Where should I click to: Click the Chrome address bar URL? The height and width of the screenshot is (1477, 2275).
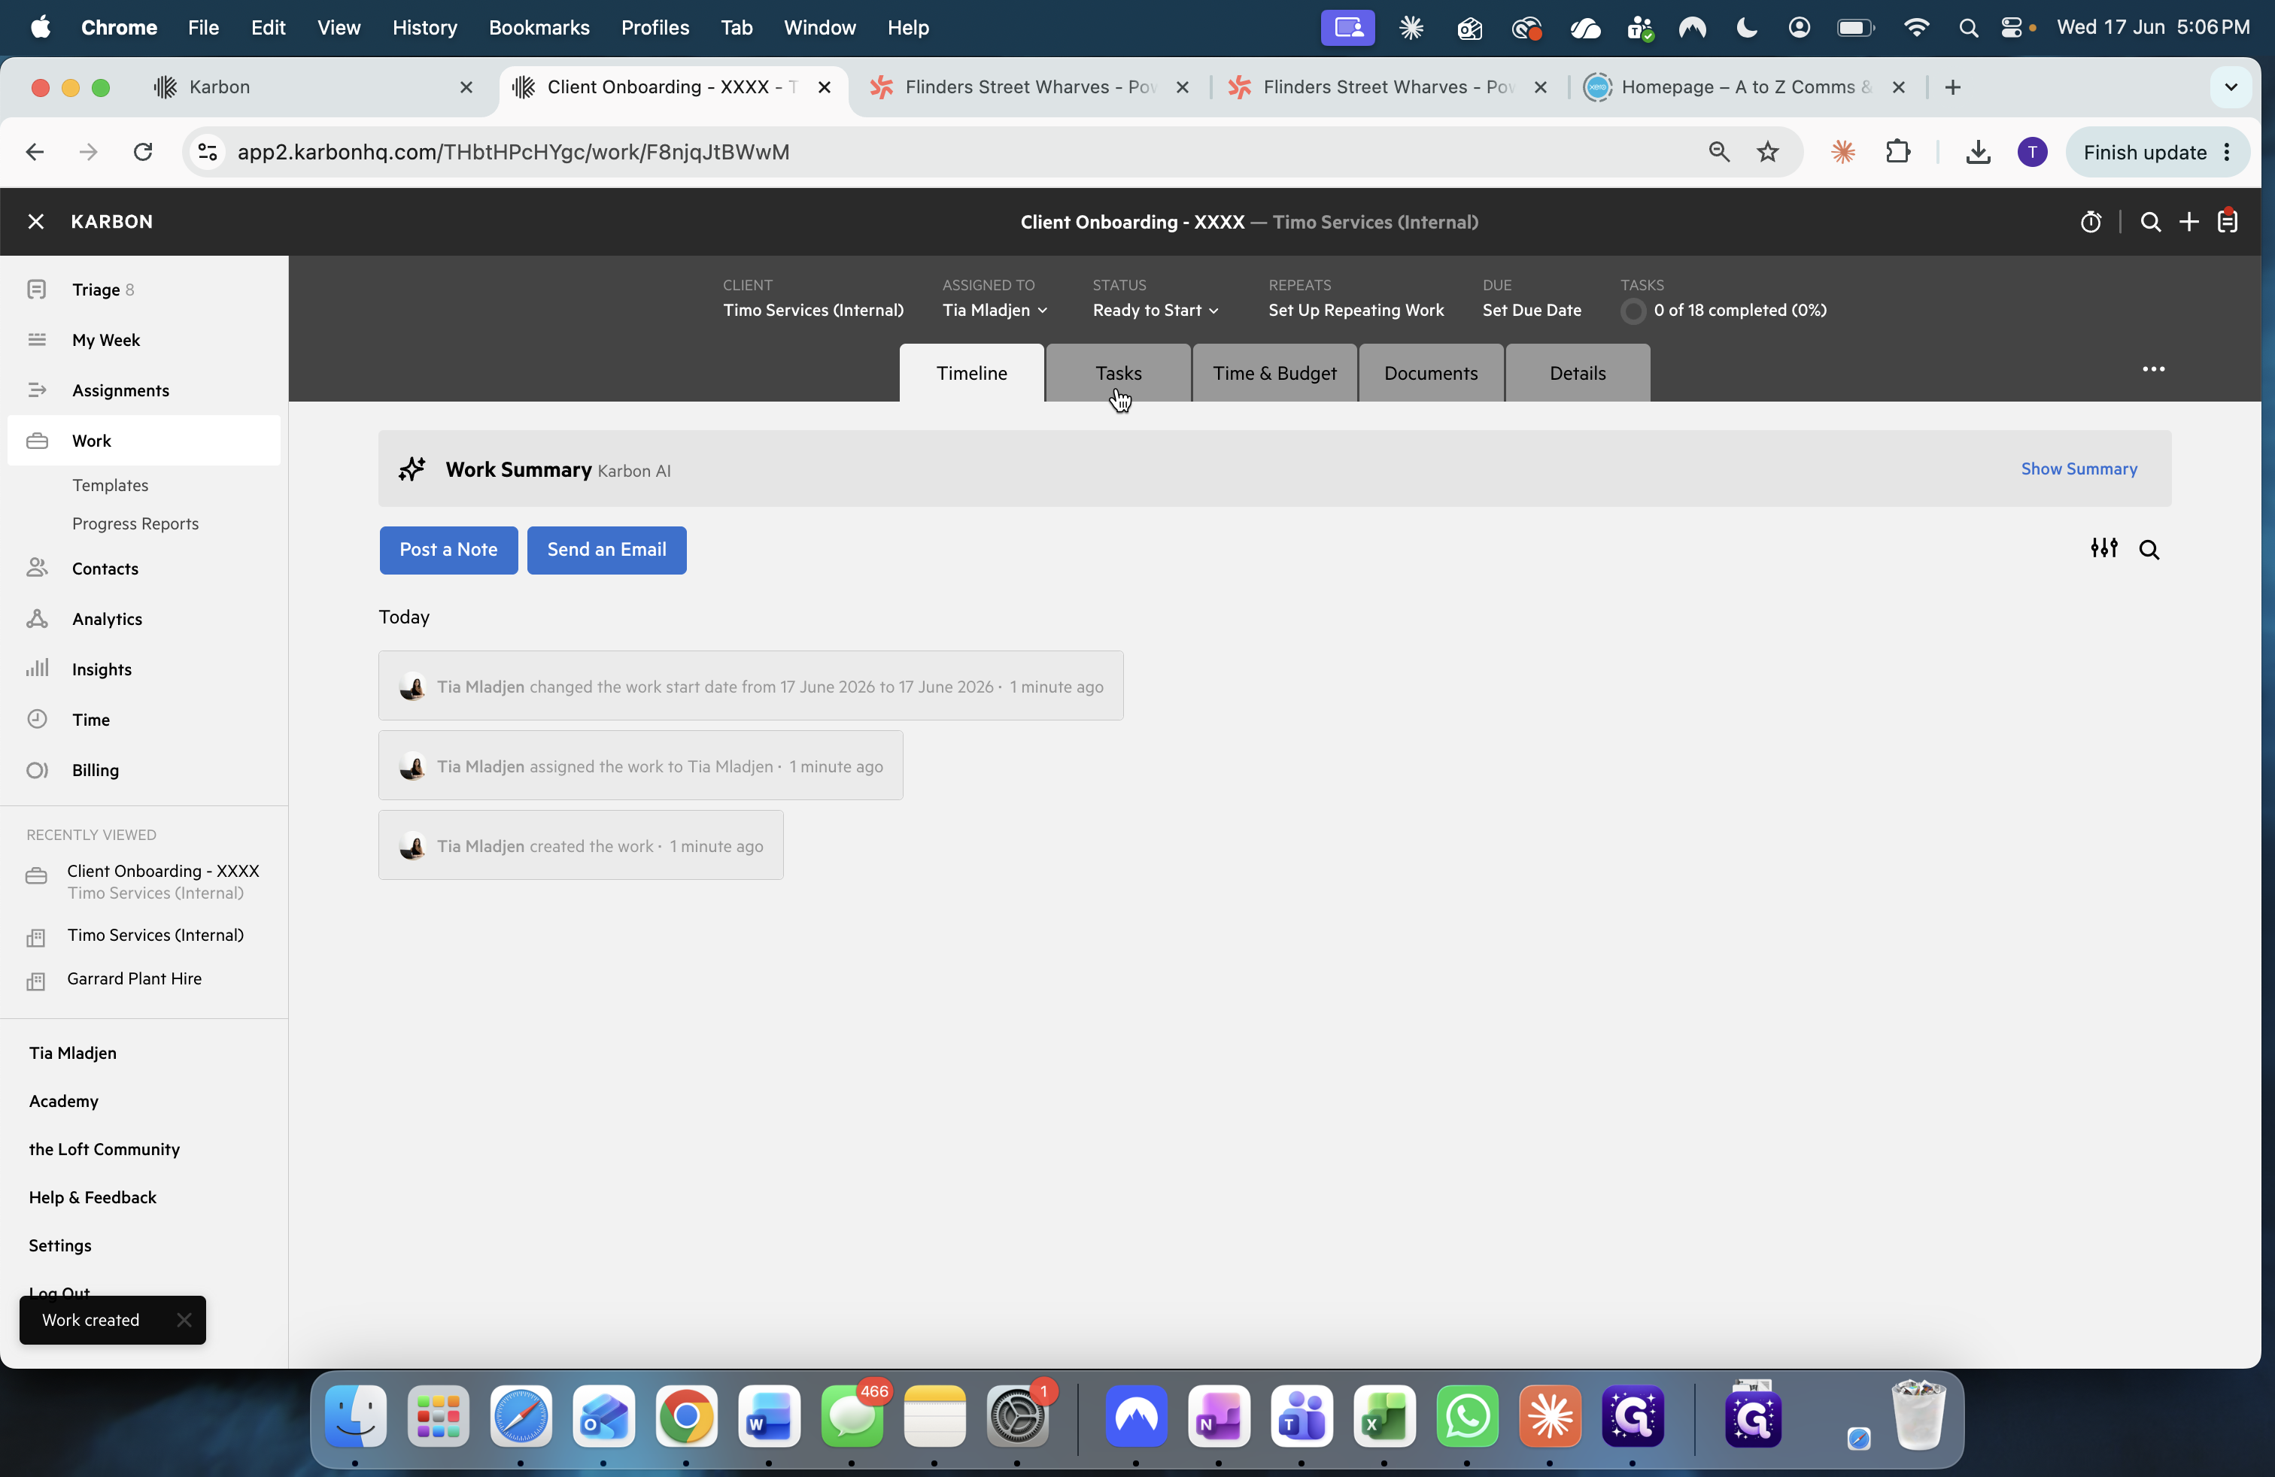click(513, 152)
